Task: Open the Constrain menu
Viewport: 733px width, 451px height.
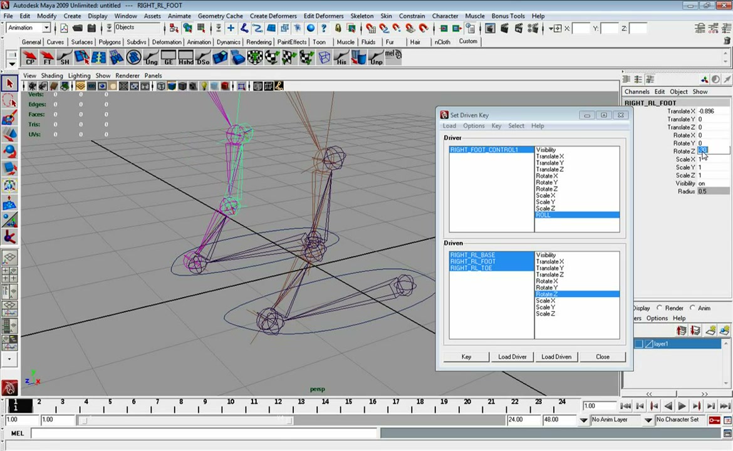Action: point(412,16)
